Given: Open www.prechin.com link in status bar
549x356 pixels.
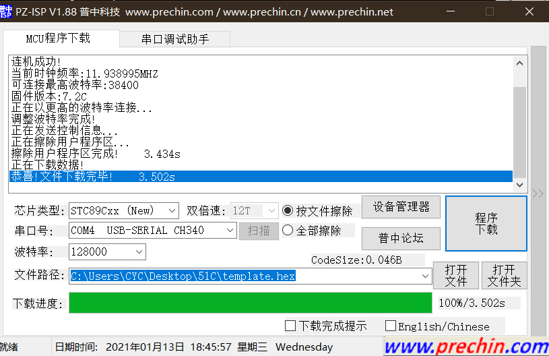Looking at the screenshot, I should point(466,347).
